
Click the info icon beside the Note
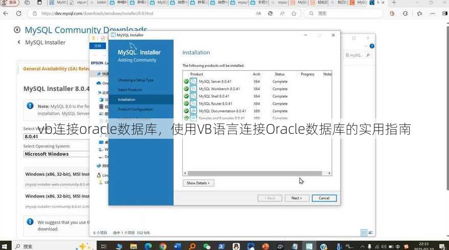[x=30, y=106]
